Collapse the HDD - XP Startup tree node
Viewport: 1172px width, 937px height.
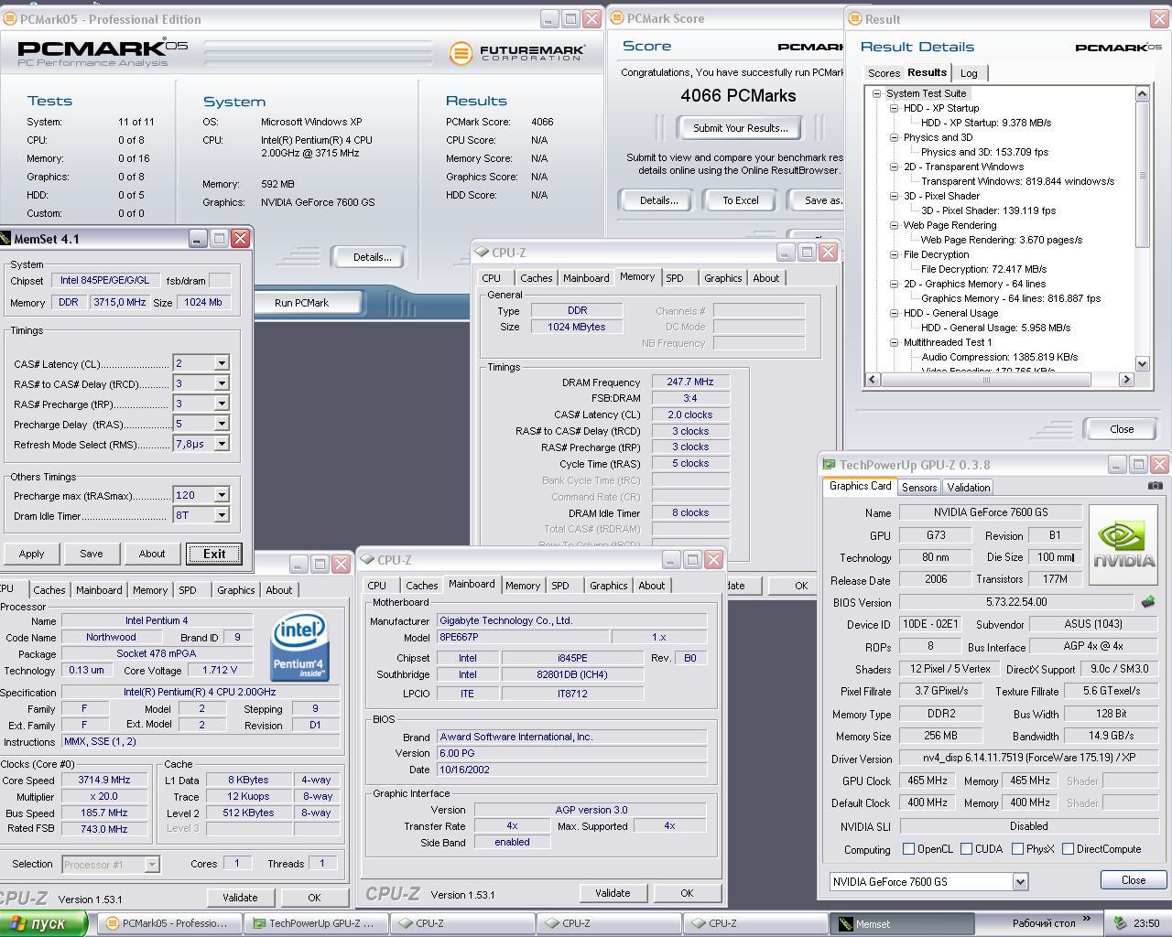click(x=895, y=108)
